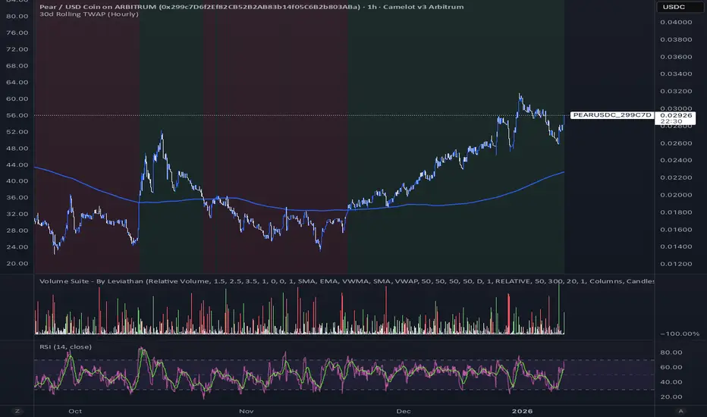Click 44.00 on the left scale

17,165
